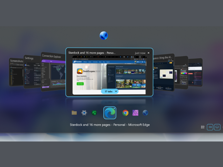Click the 'Stardock and 16 more pages - Personal - Microsoft Edge' caption
Viewport: 223px width, 167px height.
point(110,125)
